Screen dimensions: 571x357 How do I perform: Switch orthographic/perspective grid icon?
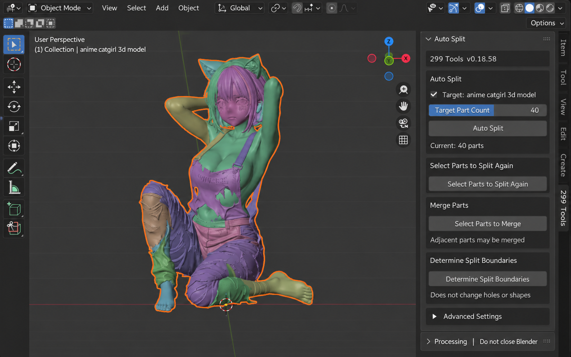pyautogui.click(x=403, y=140)
